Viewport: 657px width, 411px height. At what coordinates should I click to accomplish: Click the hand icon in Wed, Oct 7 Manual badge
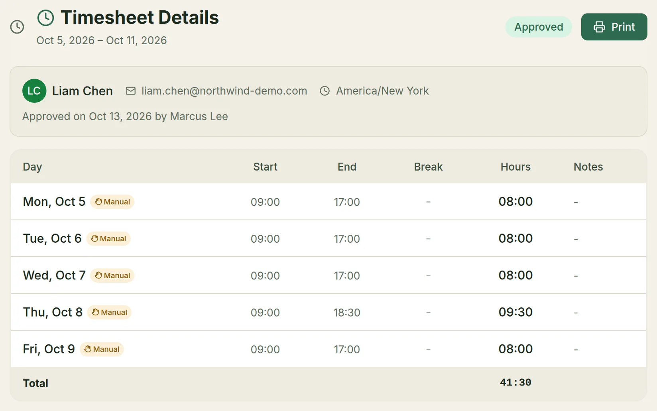98,275
